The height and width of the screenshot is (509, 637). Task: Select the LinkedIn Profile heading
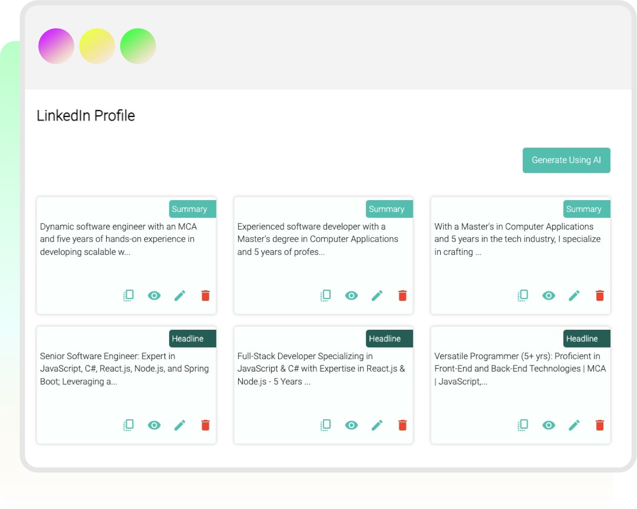(x=86, y=115)
